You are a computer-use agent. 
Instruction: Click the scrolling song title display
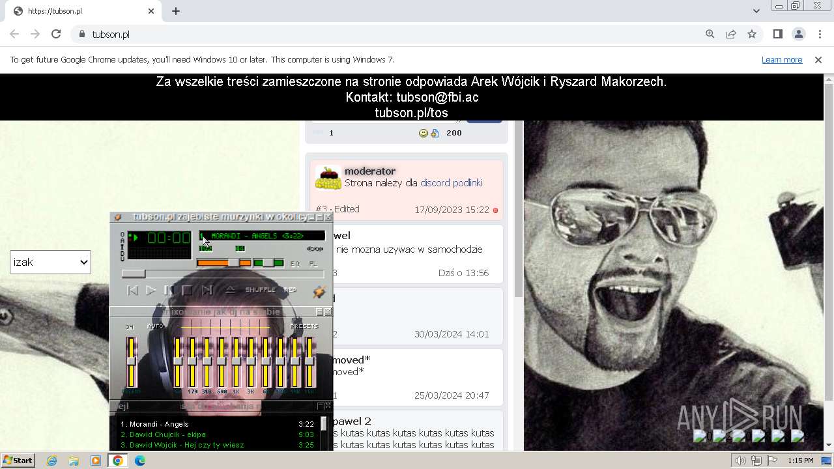(x=262, y=236)
